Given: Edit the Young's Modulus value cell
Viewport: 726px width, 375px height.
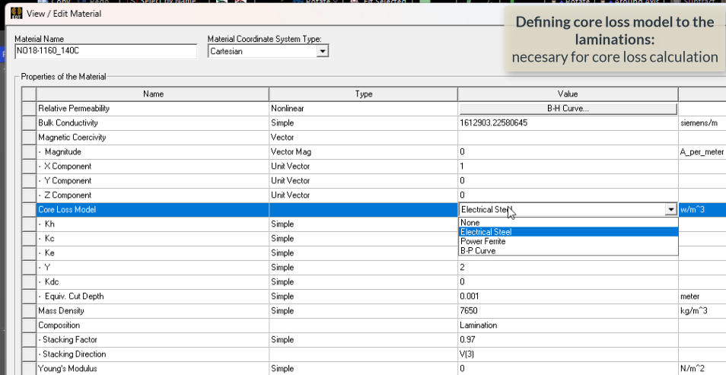Looking at the screenshot, I should [x=567, y=369].
